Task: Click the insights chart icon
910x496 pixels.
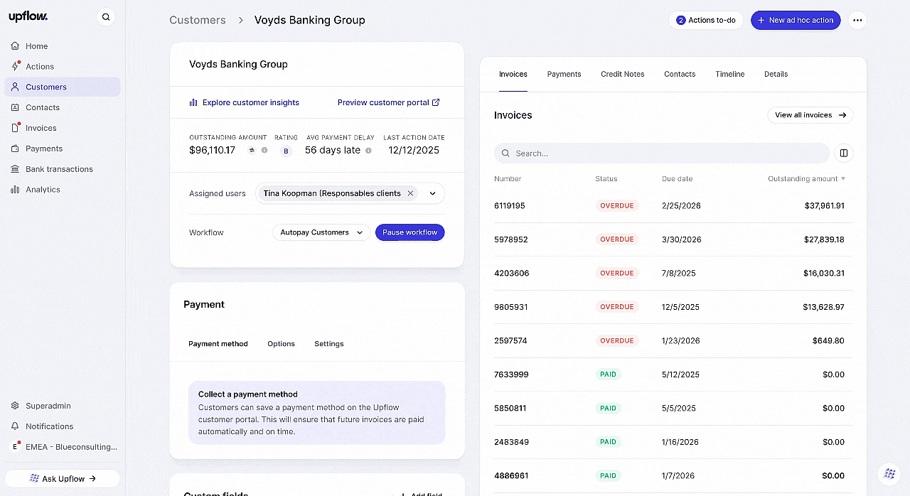Action: 193,102
